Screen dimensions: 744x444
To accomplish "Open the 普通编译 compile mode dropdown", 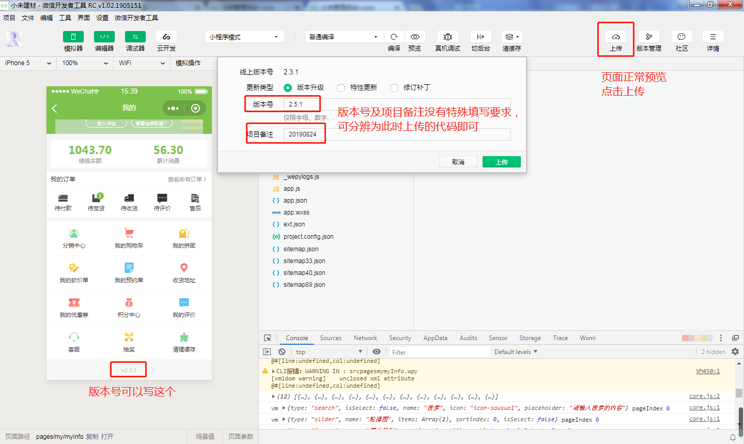I will click(x=344, y=37).
